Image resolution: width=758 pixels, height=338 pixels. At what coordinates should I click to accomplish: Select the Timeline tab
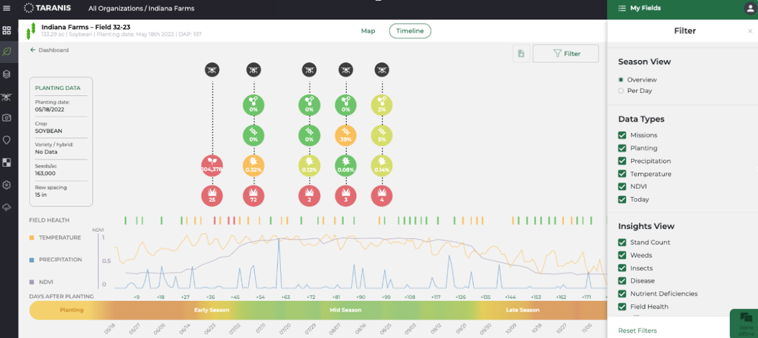[x=410, y=31]
